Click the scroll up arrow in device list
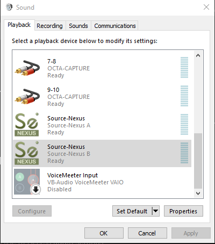The width and height of the screenshot is (215, 244). pyautogui.click(x=198, y=55)
